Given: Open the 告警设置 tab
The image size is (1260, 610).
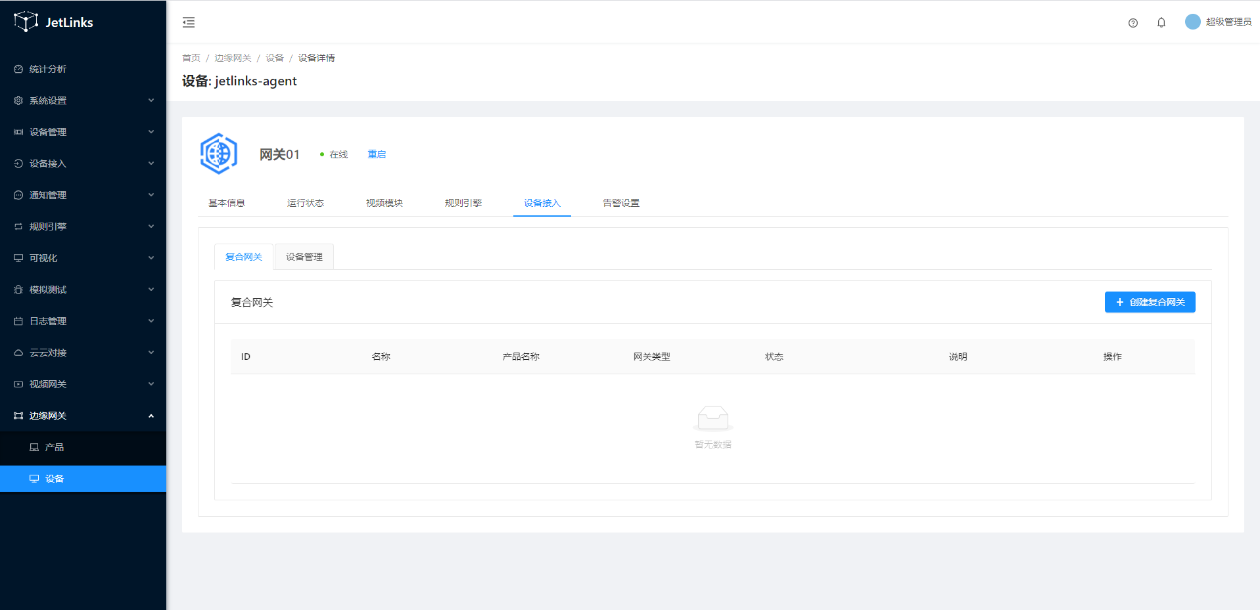Looking at the screenshot, I should (621, 203).
